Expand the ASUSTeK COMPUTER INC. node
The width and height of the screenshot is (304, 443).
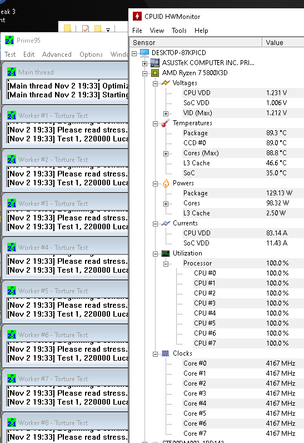coord(144,63)
